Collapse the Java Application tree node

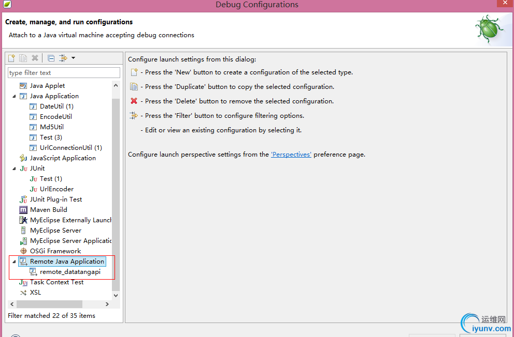tap(14, 96)
